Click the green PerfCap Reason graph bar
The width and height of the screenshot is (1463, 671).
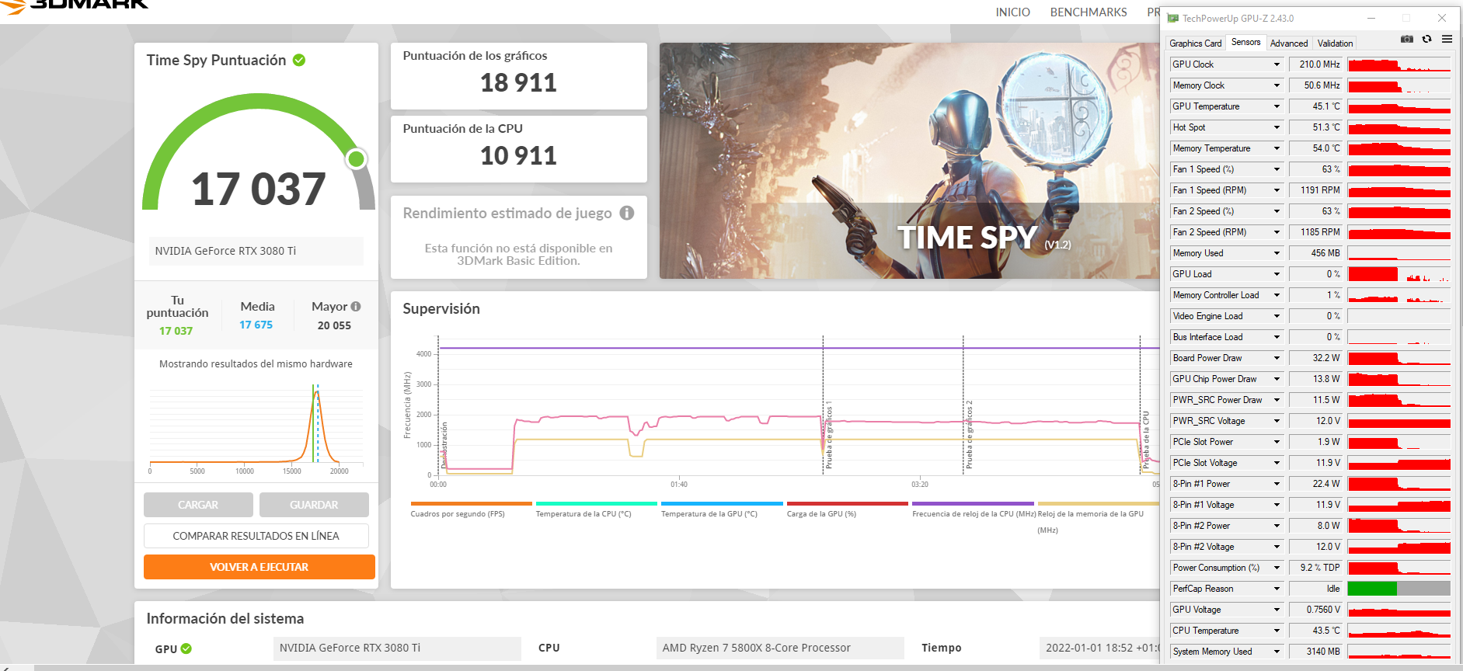[1372, 589]
